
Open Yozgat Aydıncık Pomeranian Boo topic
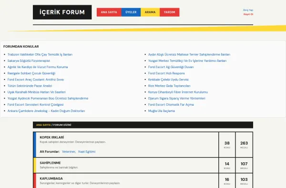click(x=48, y=99)
